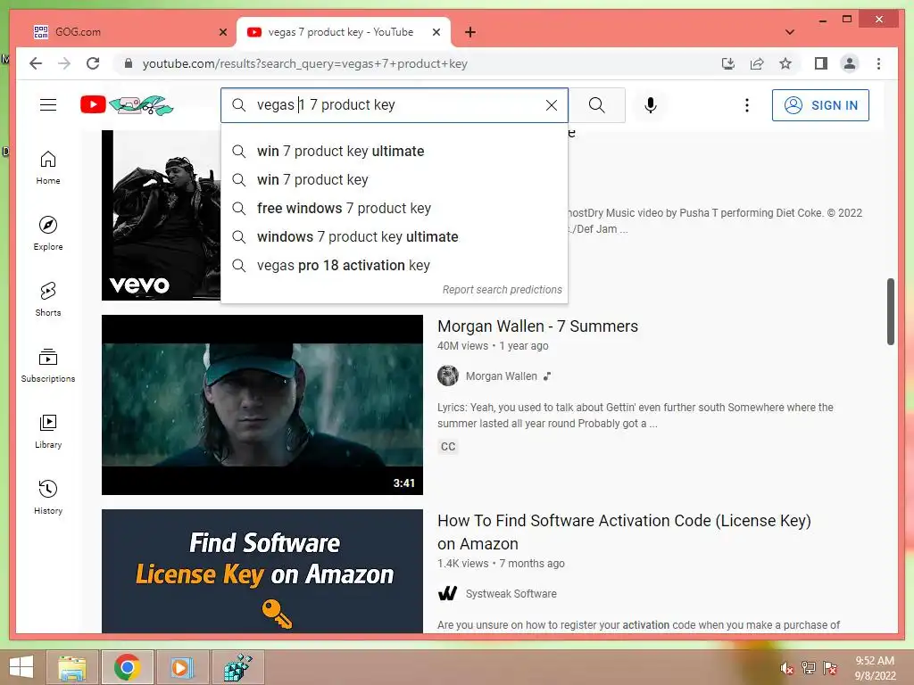914x685 pixels.
Task: Choose suggestion windows 7 product key ultimate
Action: pyautogui.click(x=394, y=237)
